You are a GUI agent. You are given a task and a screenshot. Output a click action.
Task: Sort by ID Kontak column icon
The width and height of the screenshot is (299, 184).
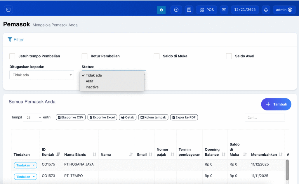(x=58, y=155)
